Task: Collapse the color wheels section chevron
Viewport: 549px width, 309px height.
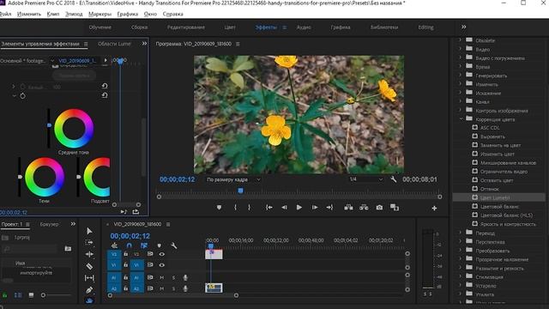Action: [x=14, y=95]
